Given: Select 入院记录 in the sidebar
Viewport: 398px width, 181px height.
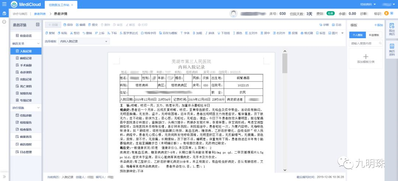Looking at the screenshot, I should (x=26, y=51).
